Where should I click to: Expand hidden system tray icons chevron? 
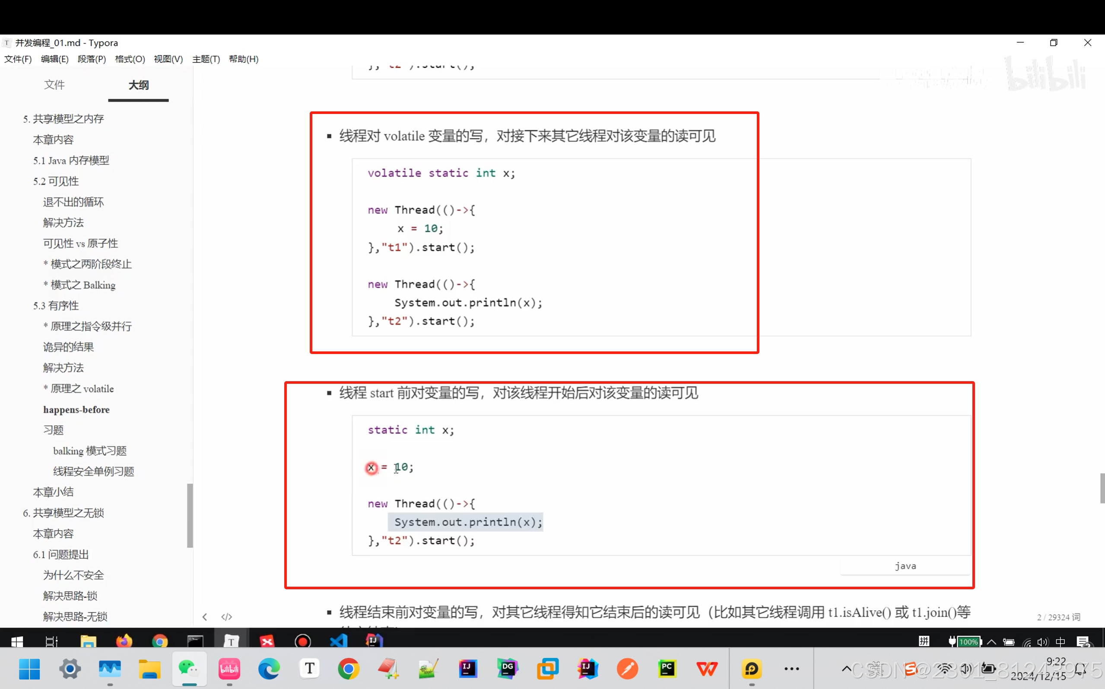click(x=847, y=668)
